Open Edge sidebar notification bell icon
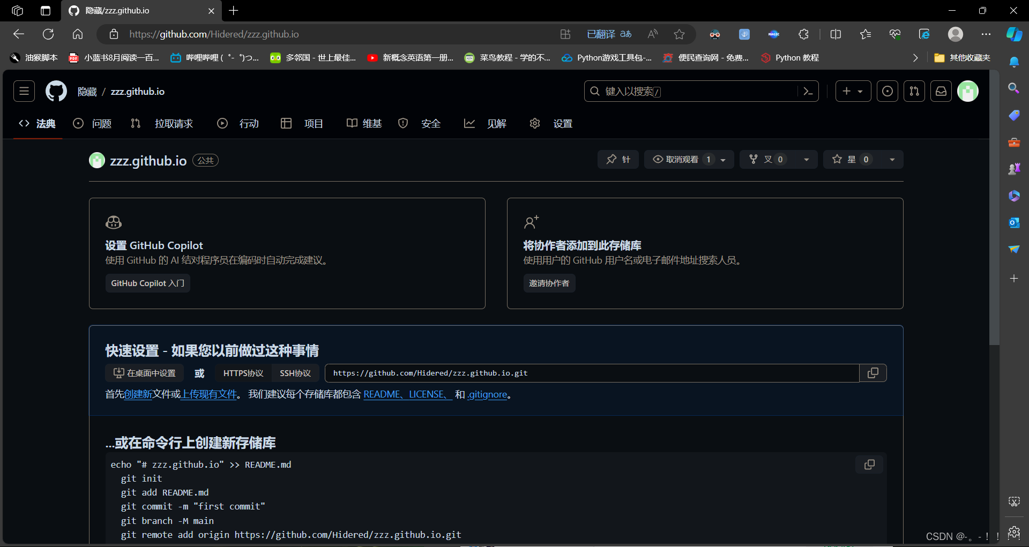Viewport: 1029px width, 547px height. [x=1014, y=62]
